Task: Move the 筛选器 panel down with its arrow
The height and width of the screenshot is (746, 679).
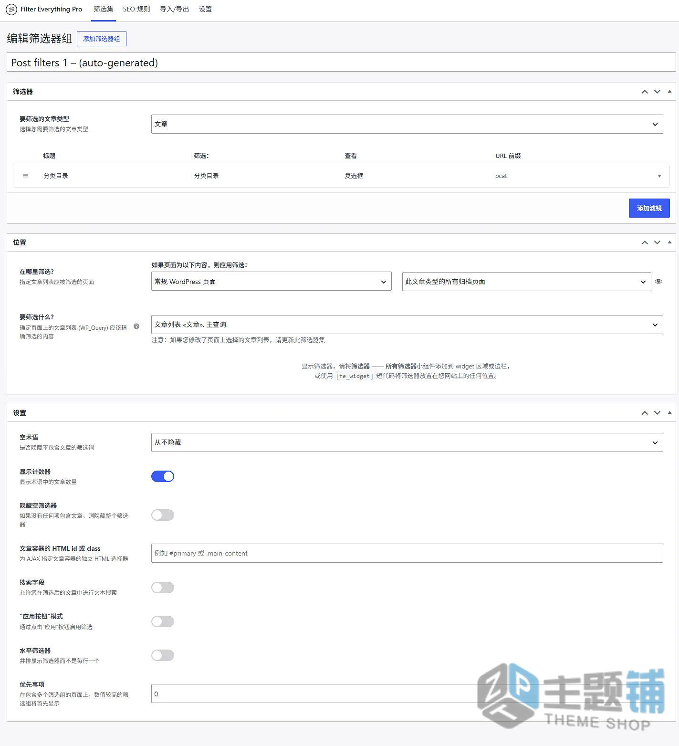Action: click(x=657, y=92)
